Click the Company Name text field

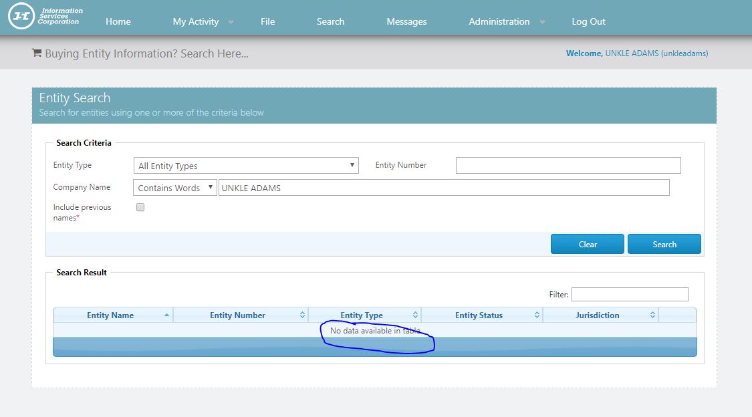[x=444, y=187]
